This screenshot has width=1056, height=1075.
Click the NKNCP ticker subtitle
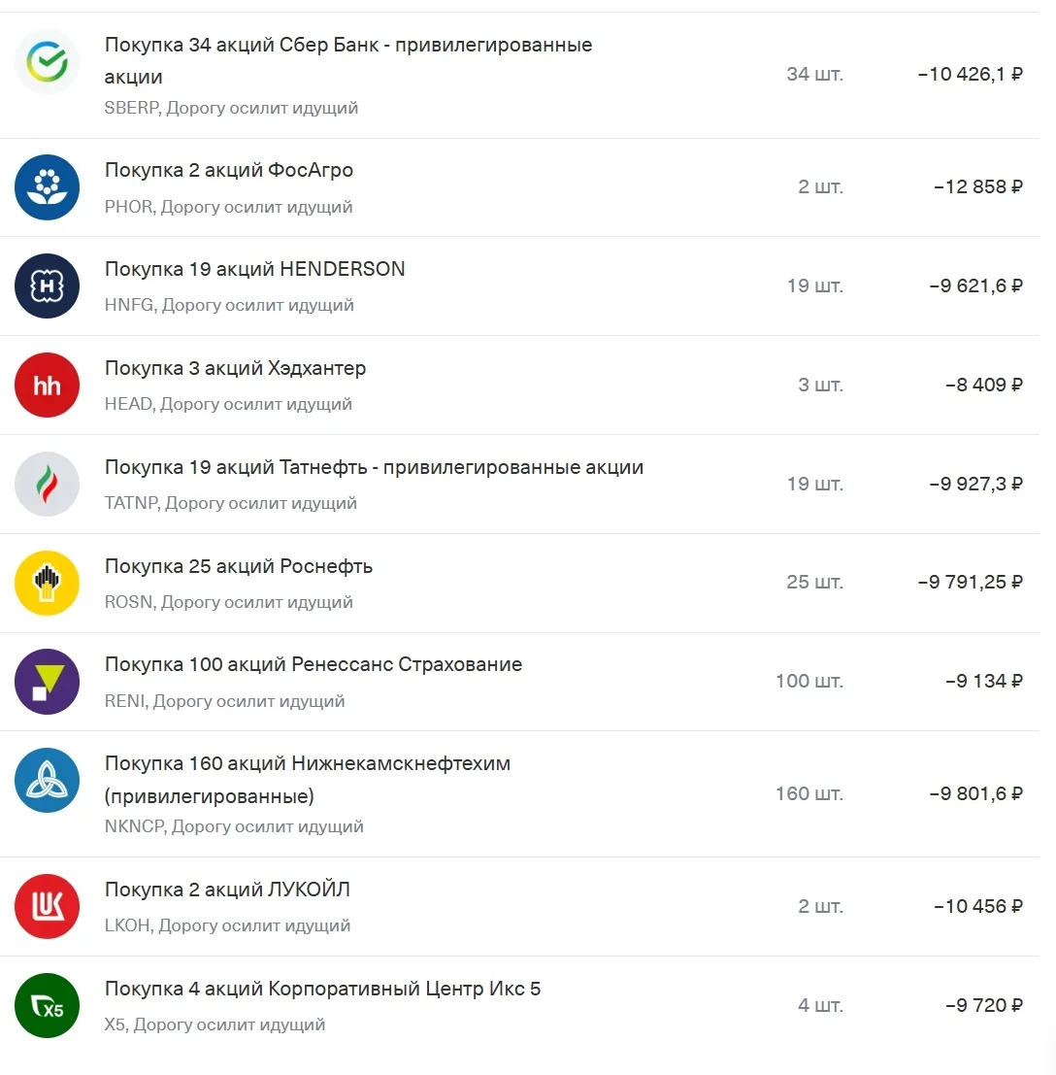(x=234, y=826)
